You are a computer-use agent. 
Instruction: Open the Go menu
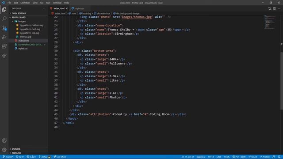point(42,3)
